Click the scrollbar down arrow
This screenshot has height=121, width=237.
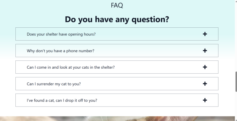[x=236, y=120]
